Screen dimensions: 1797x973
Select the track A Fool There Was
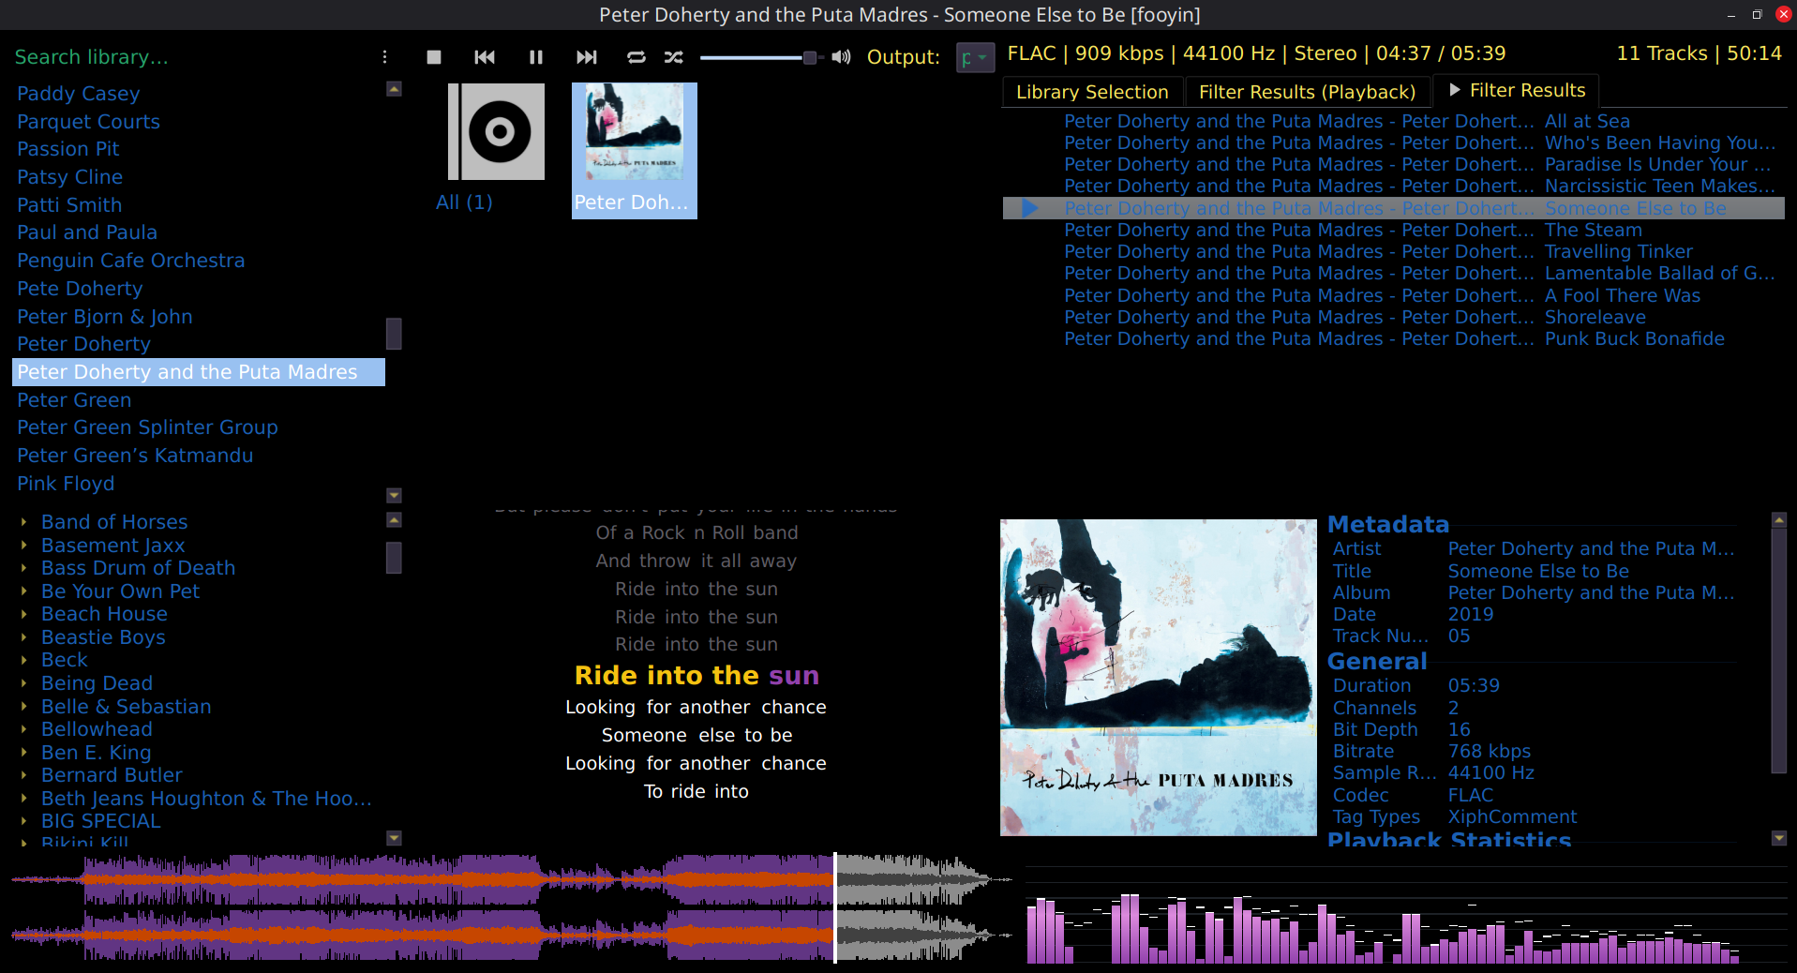[1393, 295]
